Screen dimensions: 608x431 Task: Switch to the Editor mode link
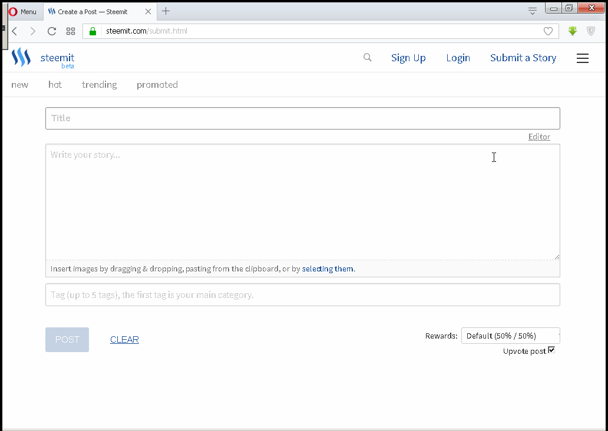click(539, 137)
